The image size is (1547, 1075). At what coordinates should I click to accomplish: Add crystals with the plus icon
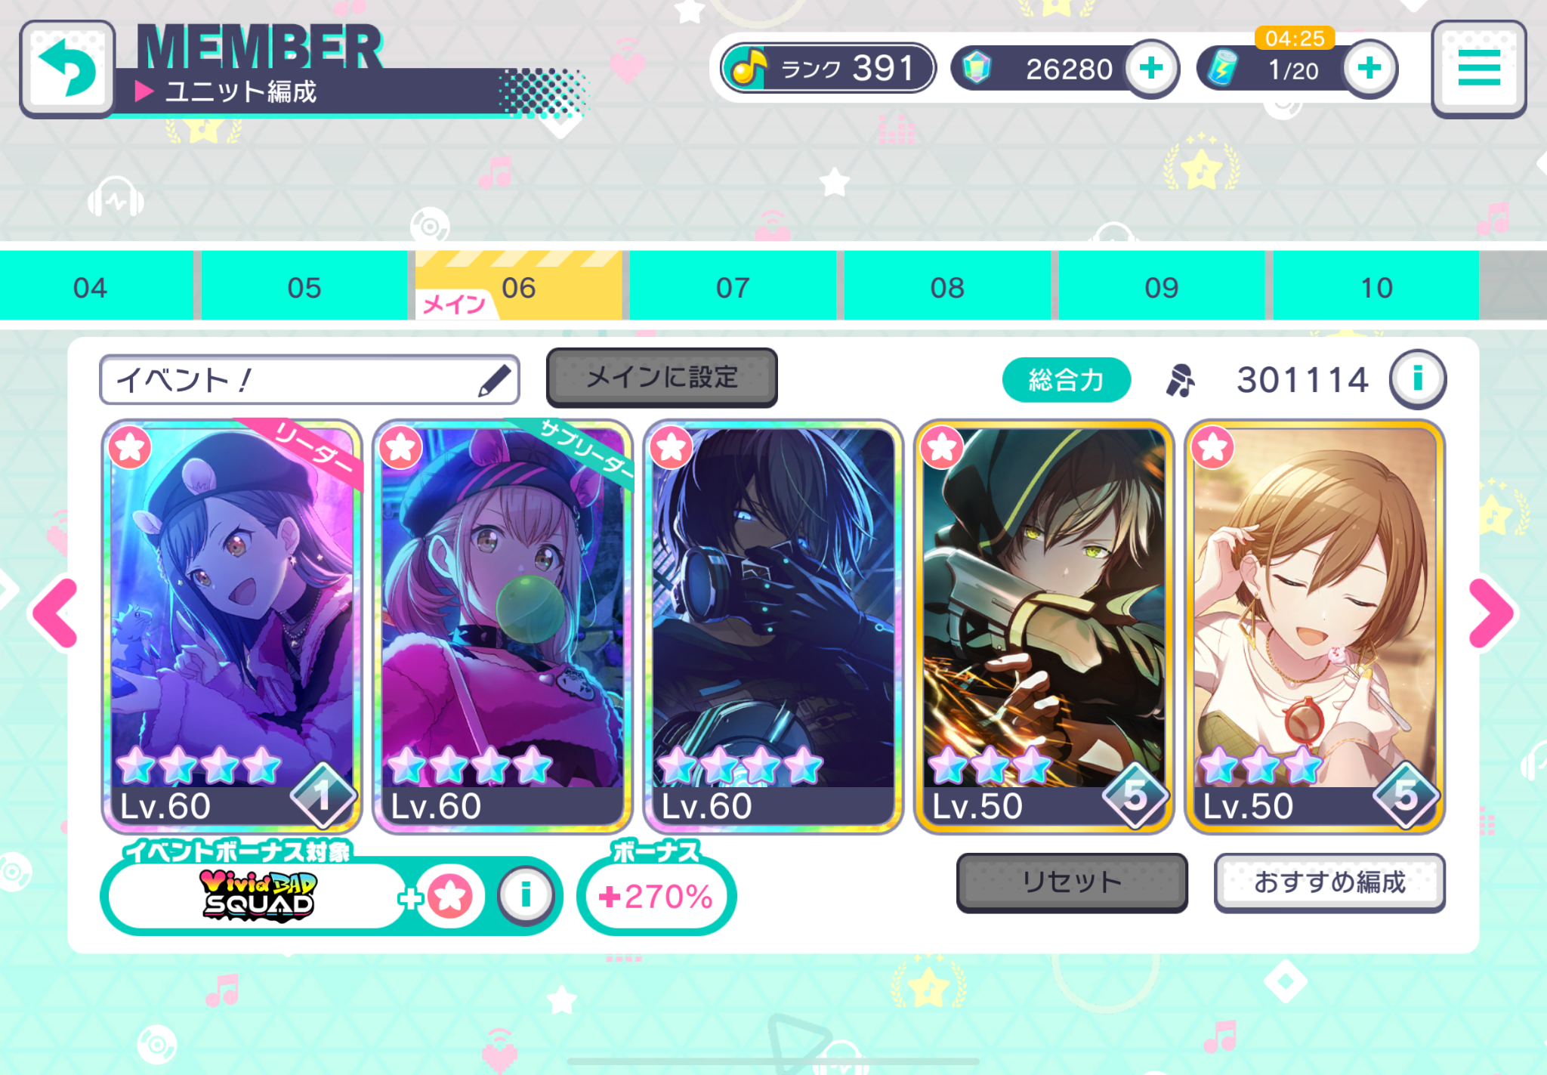point(1151,69)
